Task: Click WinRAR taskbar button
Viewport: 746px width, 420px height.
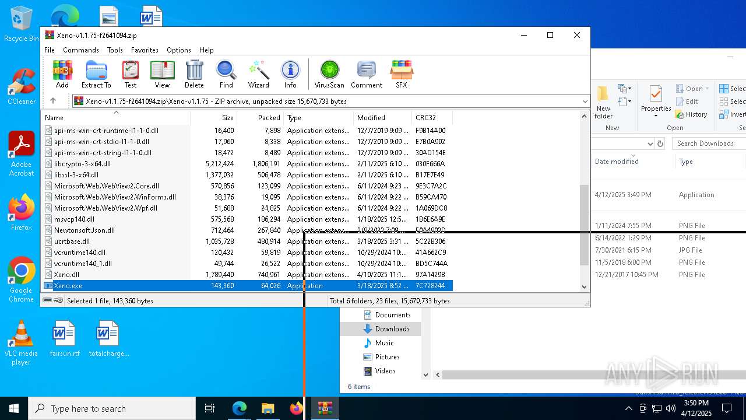Action: (325, 408)
